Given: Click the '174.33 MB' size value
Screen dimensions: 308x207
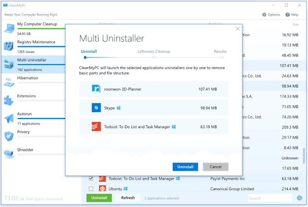Looking at the screenshot, I should point(289,97).
